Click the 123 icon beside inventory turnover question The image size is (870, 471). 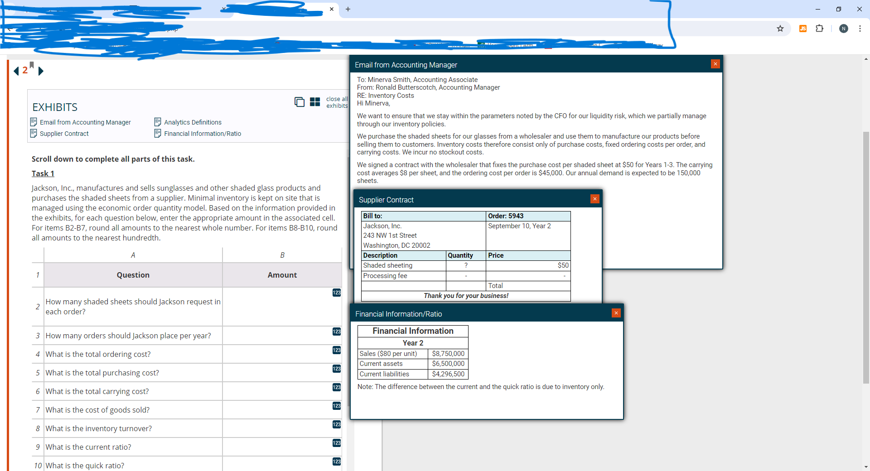point(336,424)
